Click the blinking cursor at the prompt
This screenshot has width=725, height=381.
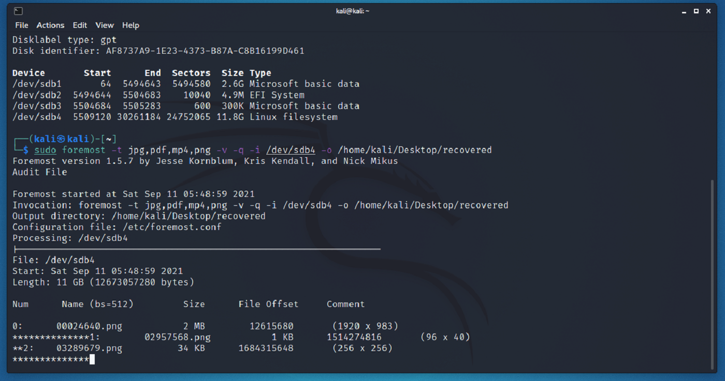click(91, 359)
